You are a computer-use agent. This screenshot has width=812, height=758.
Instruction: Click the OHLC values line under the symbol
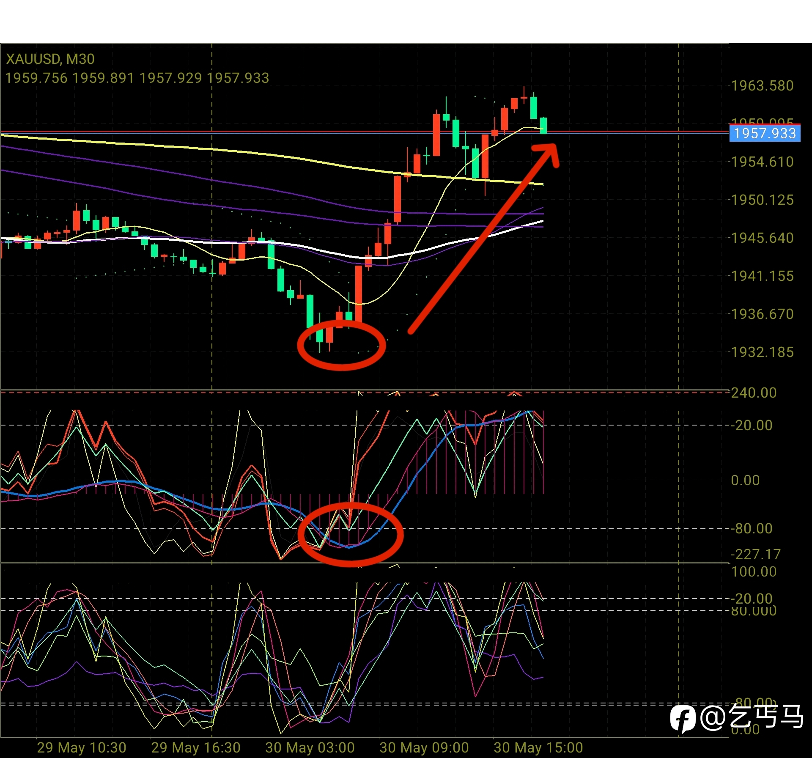tap(137, 78)
